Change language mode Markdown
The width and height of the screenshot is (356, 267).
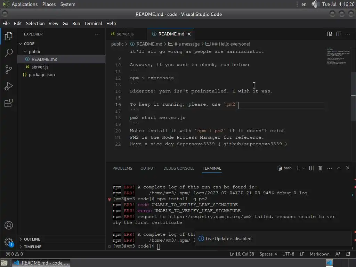click(319, 254)
